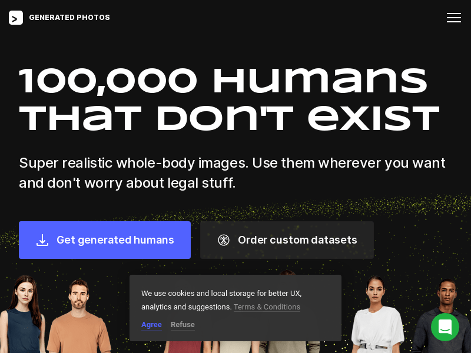Open the green chat widget

[445, 327]
